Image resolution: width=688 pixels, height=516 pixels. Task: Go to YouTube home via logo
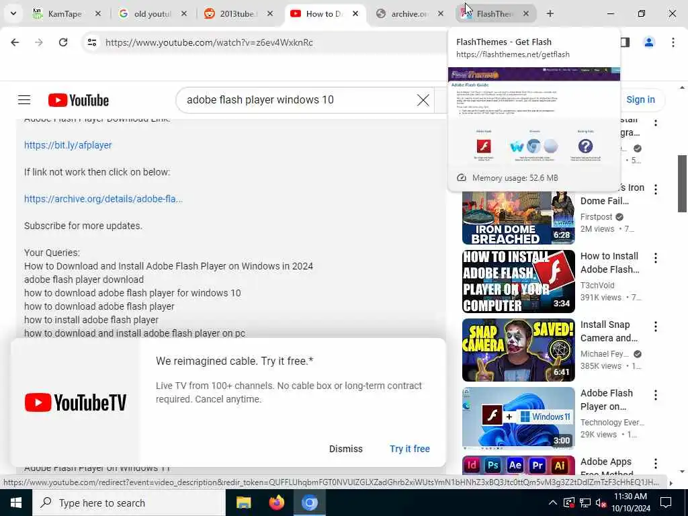coord(79,100)
